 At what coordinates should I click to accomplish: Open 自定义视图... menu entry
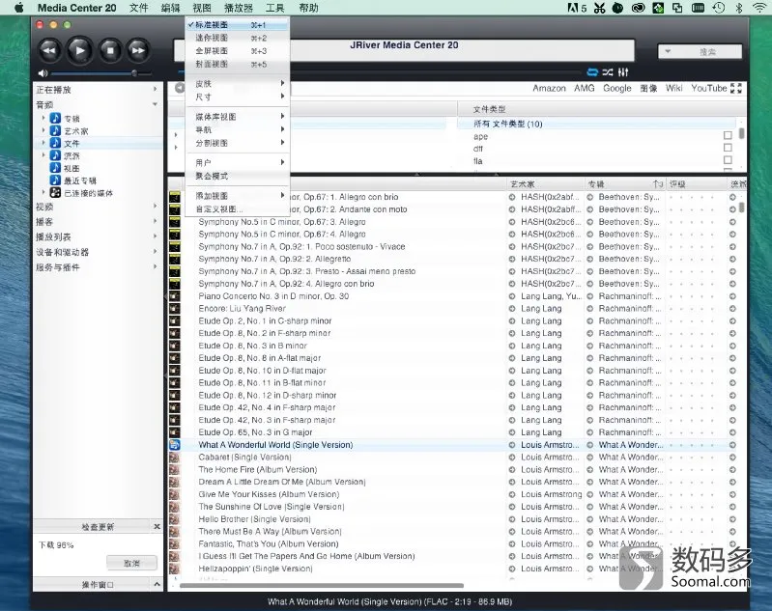click(238, 209)
